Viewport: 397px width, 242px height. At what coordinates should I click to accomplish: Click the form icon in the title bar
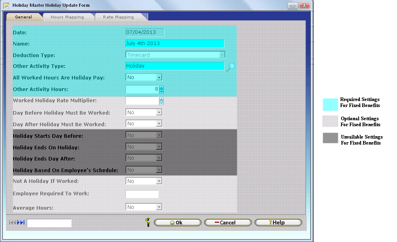point(6,6)
